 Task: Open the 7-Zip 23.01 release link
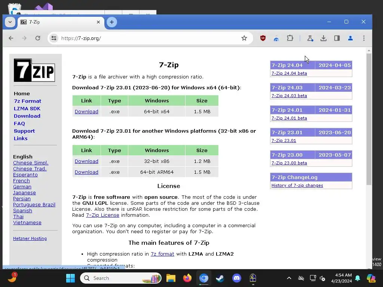click(284, 141)
